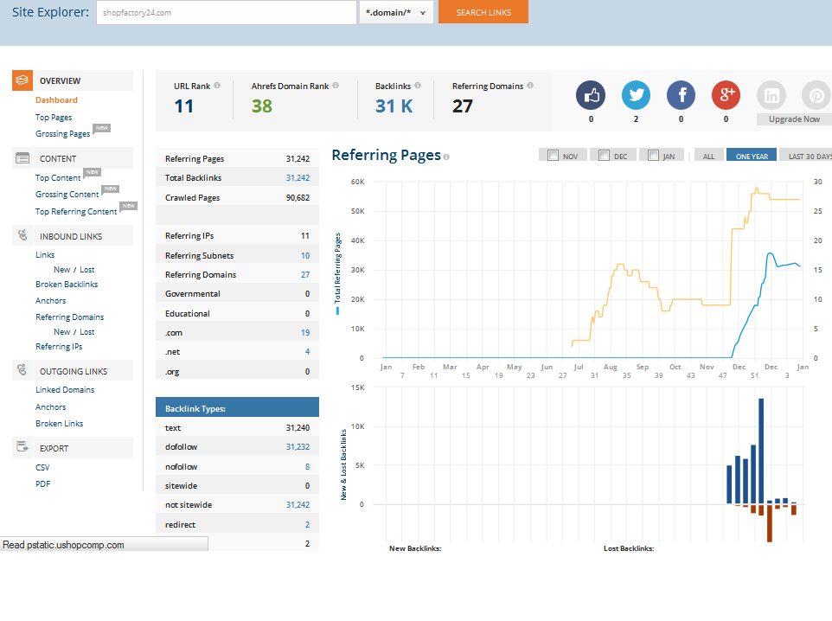832x621 pixels.
Task: Click the orange Overview section icon
Action: click(x=22, y=80)
